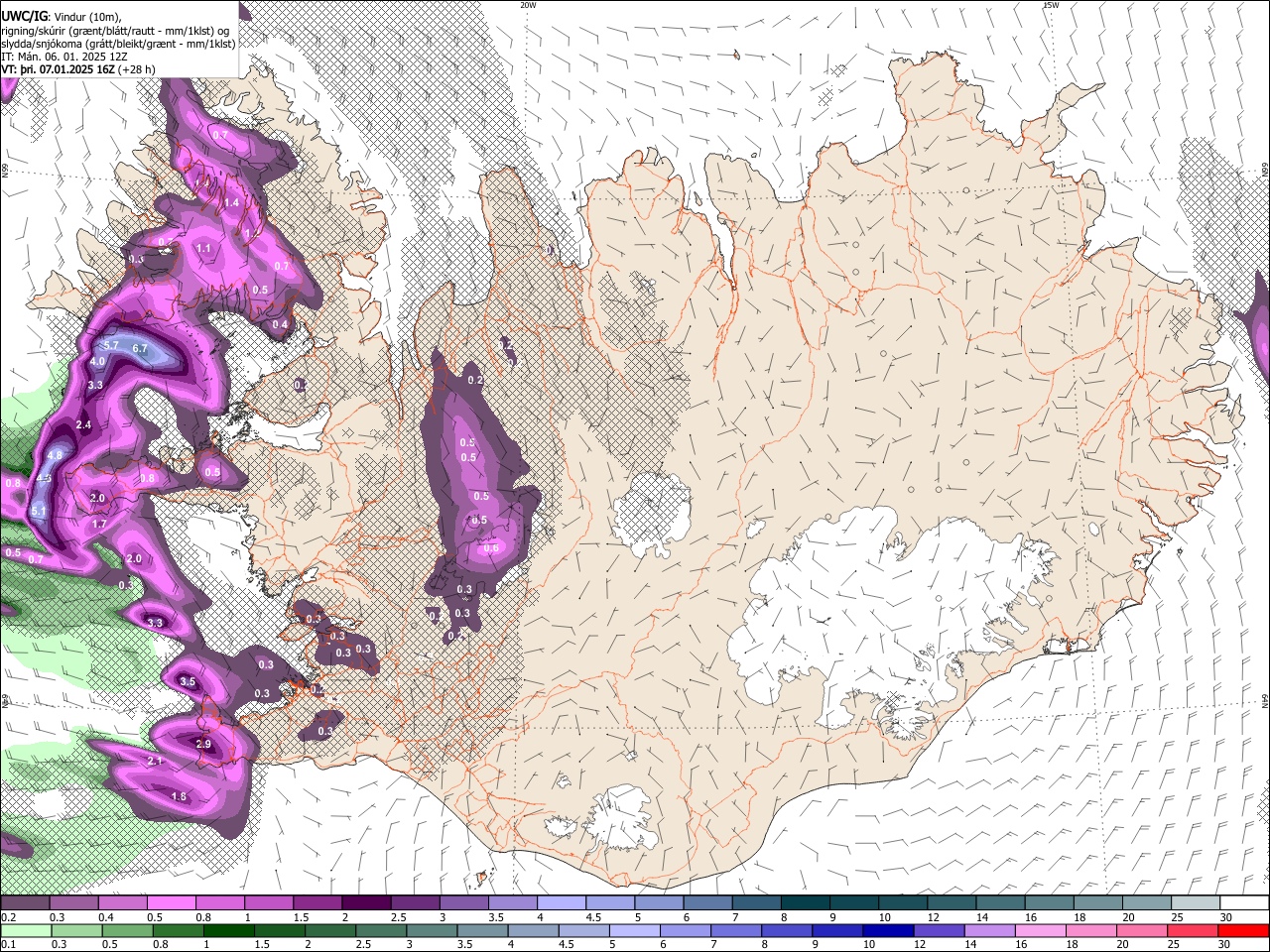
Task: Pick the 1–1.5 magenta snow legend swatch
Action: [x=269, y=903]
